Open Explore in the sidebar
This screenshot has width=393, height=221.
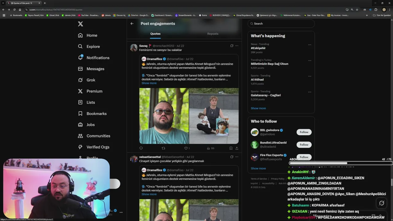coord(89,47)
